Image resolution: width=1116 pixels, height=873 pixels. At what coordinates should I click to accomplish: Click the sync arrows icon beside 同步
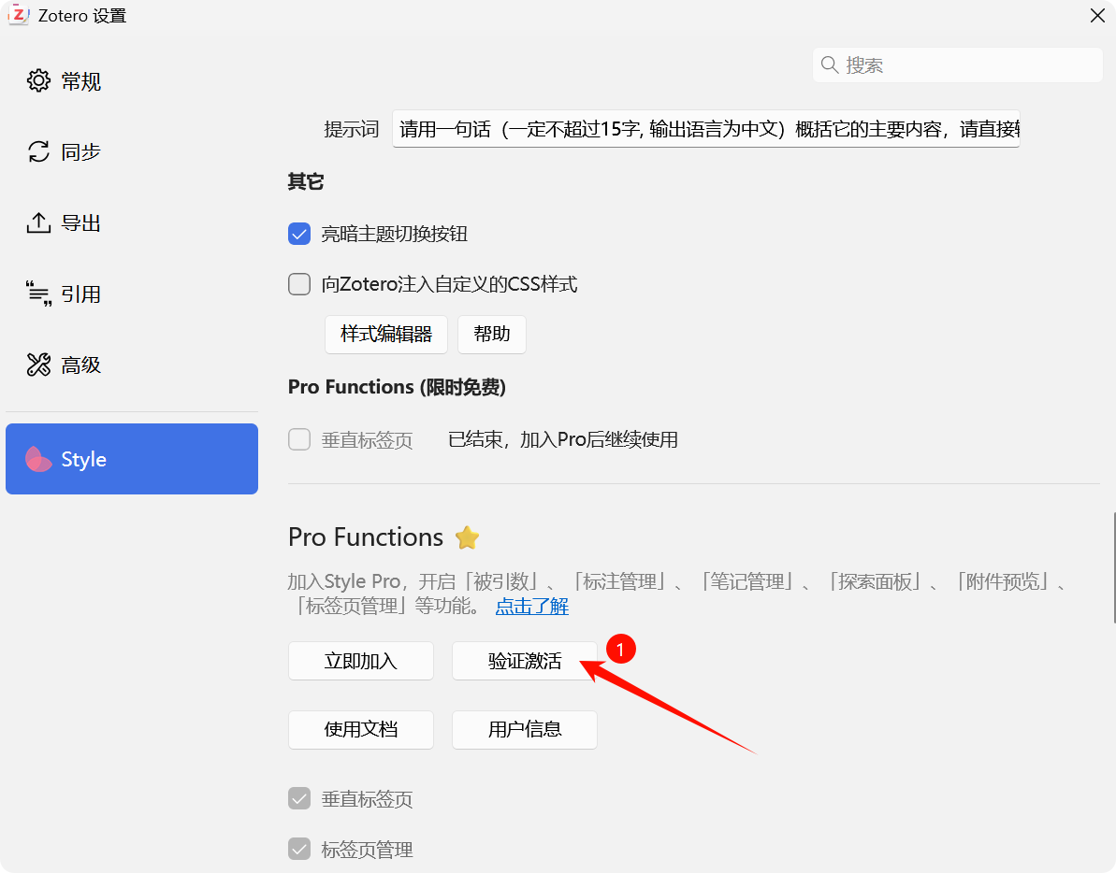tap(38, 151)
